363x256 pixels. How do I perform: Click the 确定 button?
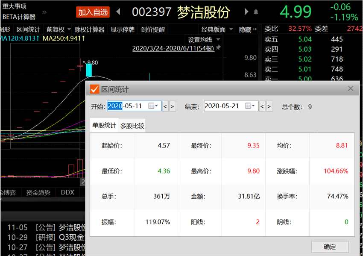tap(330, 247)
